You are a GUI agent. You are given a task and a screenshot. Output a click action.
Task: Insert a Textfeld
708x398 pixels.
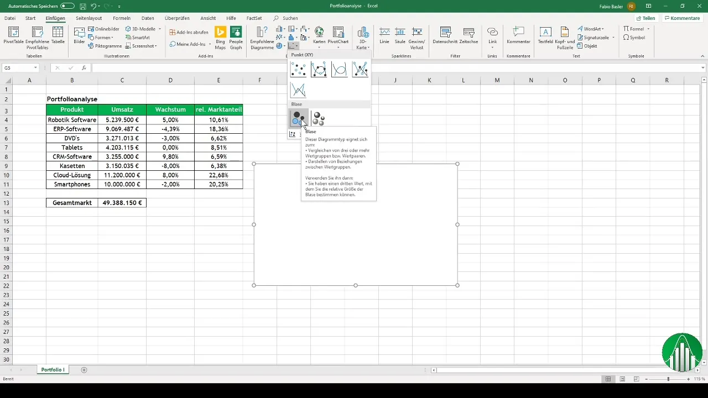pyautogui.click(x=545, y=35)
